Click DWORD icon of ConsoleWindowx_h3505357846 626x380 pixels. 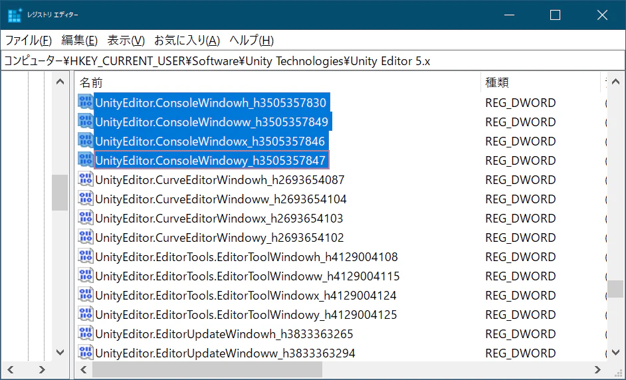coord(86,141)
